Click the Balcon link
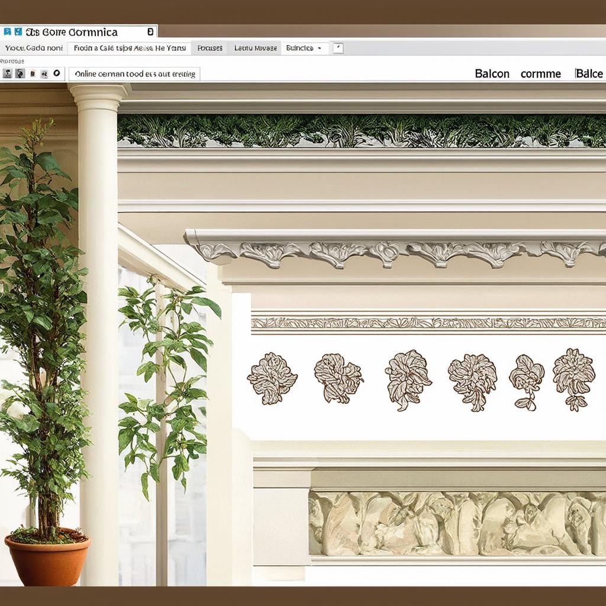606x606 pixels. [x=492, y=73]
